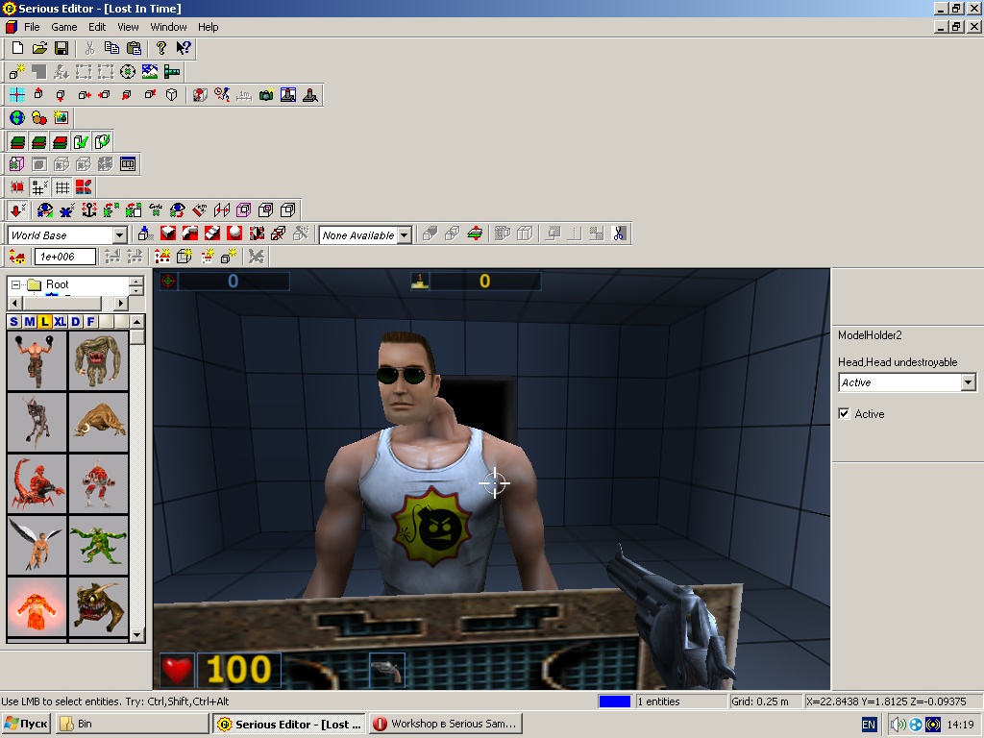This screenshot has width=984, height=738.
Task: Select the red sphere primitive icon
Action: [x=234, y=234]
